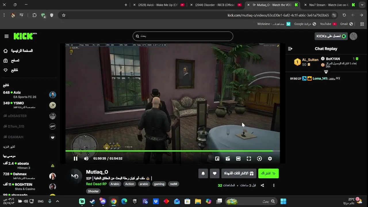368x207 pixels.
Task: Select the gaming tag
Action: pos(159,184)
